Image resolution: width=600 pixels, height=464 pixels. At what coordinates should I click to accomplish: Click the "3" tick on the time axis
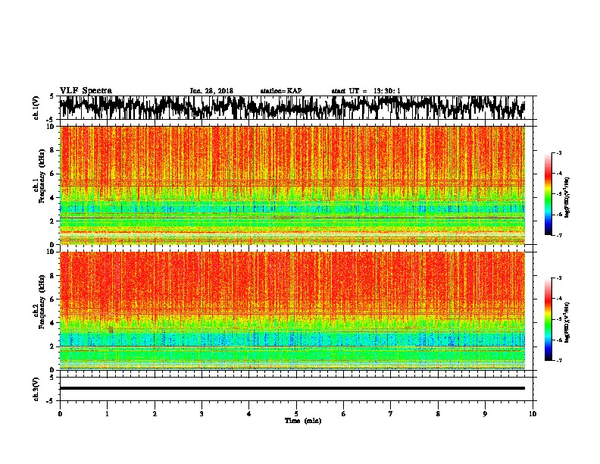(202, 414)
